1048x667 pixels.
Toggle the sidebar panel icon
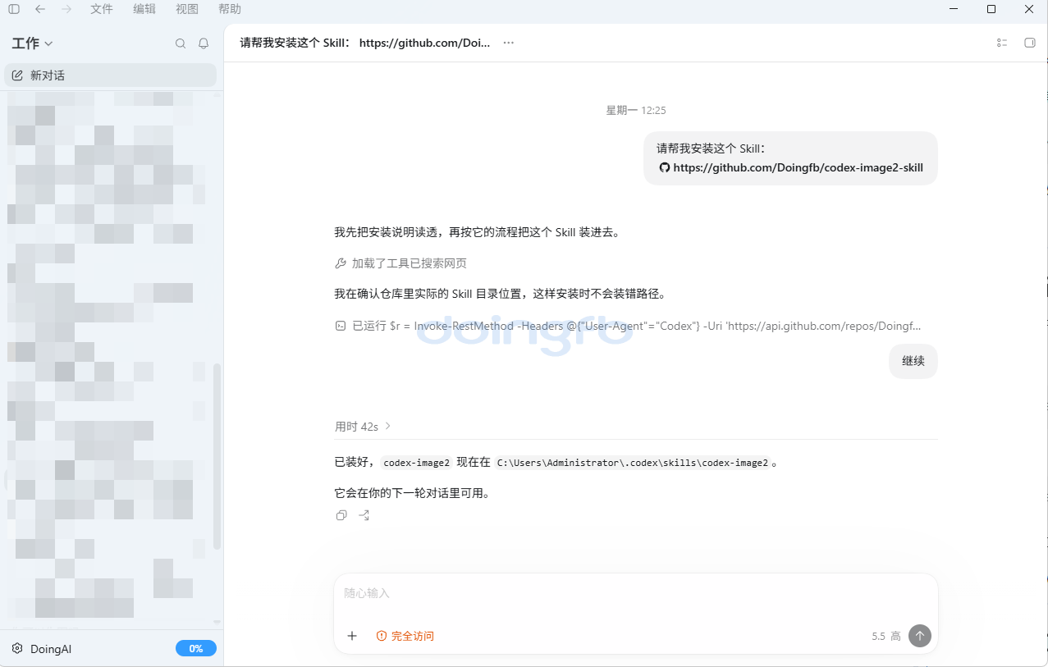14,9
